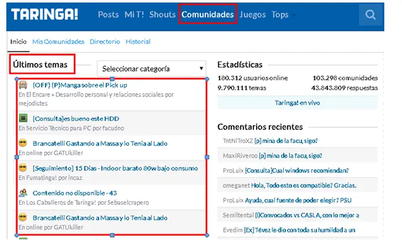Click sunglasses emoji icon of Seguimiento 15 Dias topic
Screen dimensions: 402x240
23,168
